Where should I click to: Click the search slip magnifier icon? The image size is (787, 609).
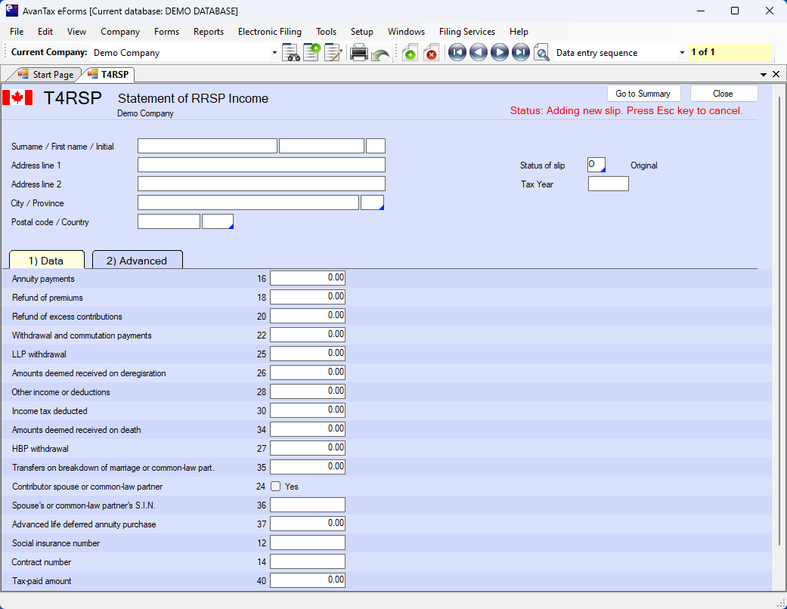click(x=541, y=53)
